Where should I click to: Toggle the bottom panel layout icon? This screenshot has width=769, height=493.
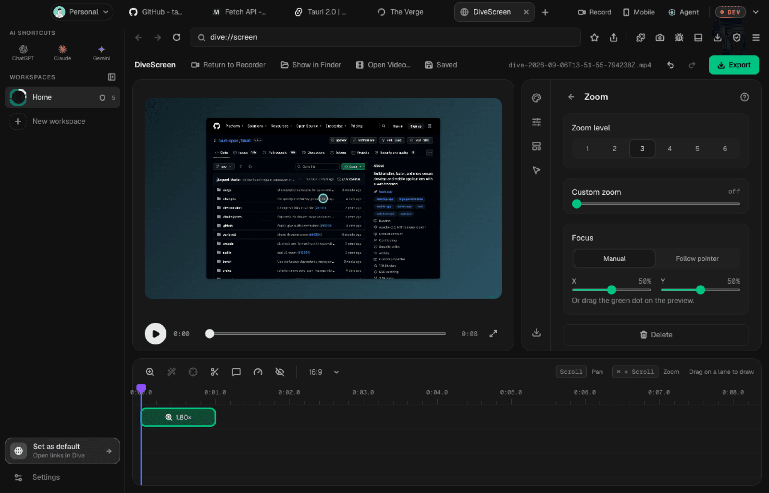tap(698, 38)
